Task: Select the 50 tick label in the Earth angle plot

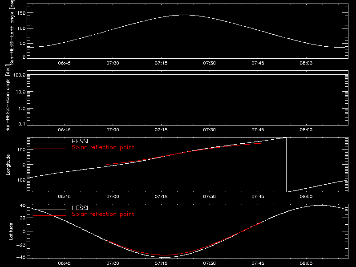Action: [x=23, y=43]
